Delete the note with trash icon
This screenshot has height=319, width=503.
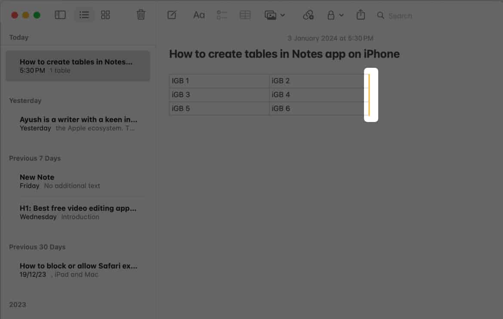(141, 15)
